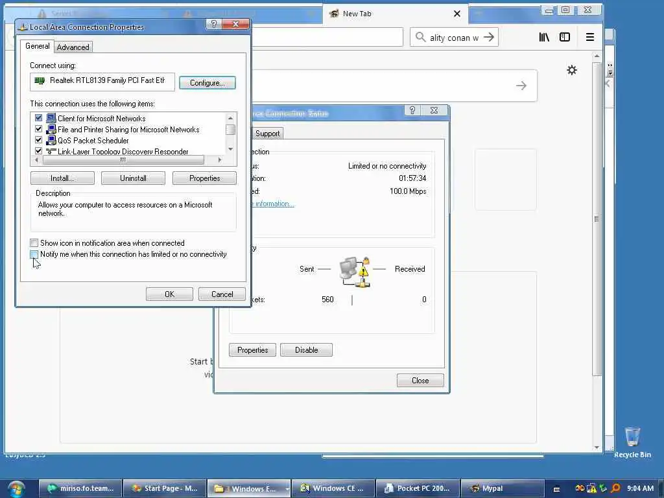Image resolution: width=664 pixels, height=498 pixels.
Task: Toggle Link-Layer Topology Discovery Responder checkbox
Action: [x=38, y=150]
